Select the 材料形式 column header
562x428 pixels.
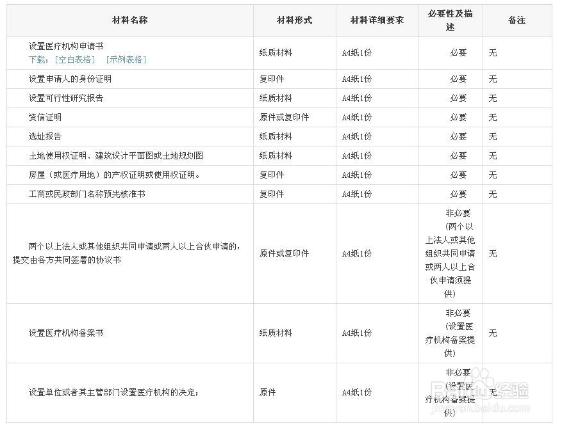293,20
